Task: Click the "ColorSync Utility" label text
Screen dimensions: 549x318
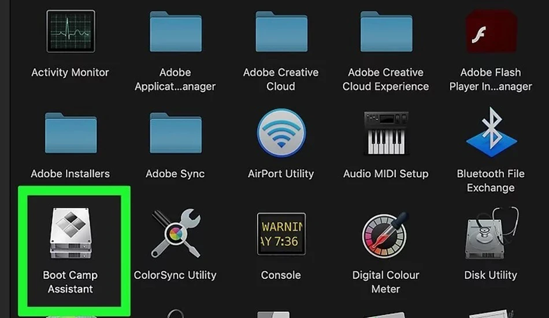Action: coord(175,275)
